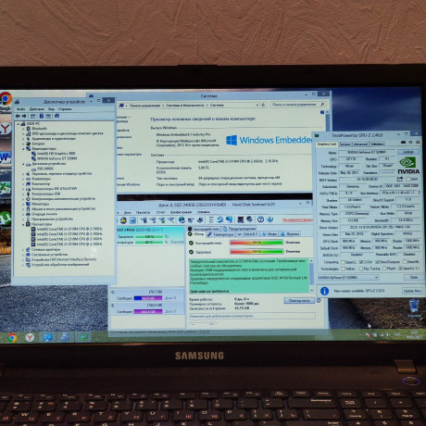Switch to the Sensors tab in GPU-Z
Screen dimensions: 426x426
(x=345, y=144)
